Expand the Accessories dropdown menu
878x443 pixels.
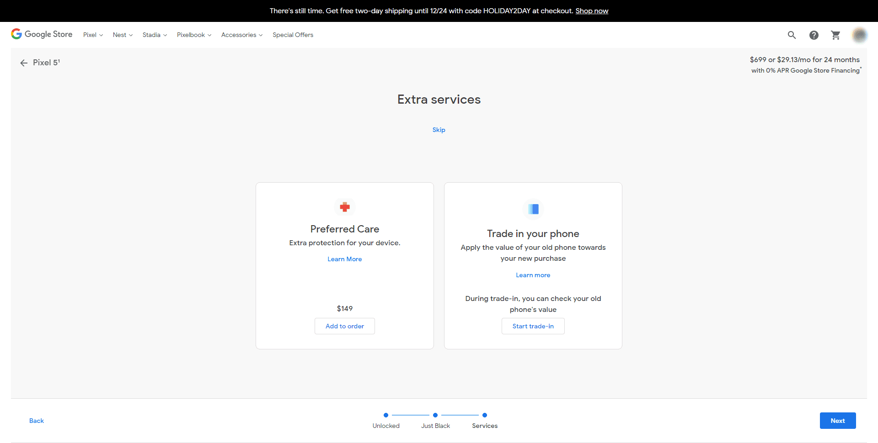[241, 35]
